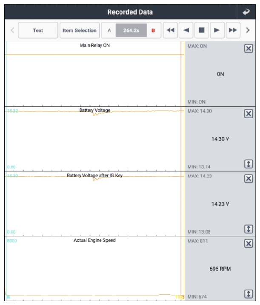This screenshot has width=260, height=305.
Task: Select cursor marker B
Action: [153, 30]
